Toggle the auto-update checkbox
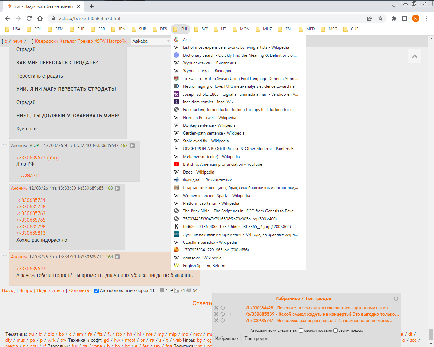The width and height of the screenshot is (434, 347). point(96,291)
